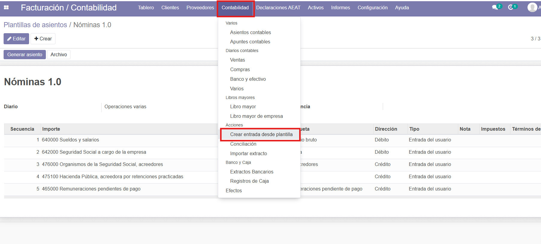Open the chat messages icon
Screen dimensions: 541x244
coord(495,7)
